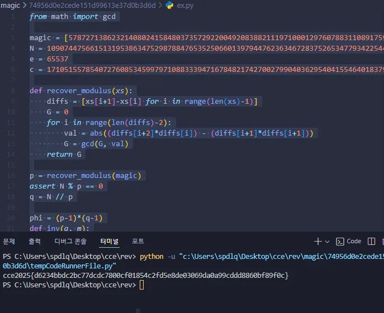
Task: Click the cce2025 flag output in terminal
Action: [146, 276]
